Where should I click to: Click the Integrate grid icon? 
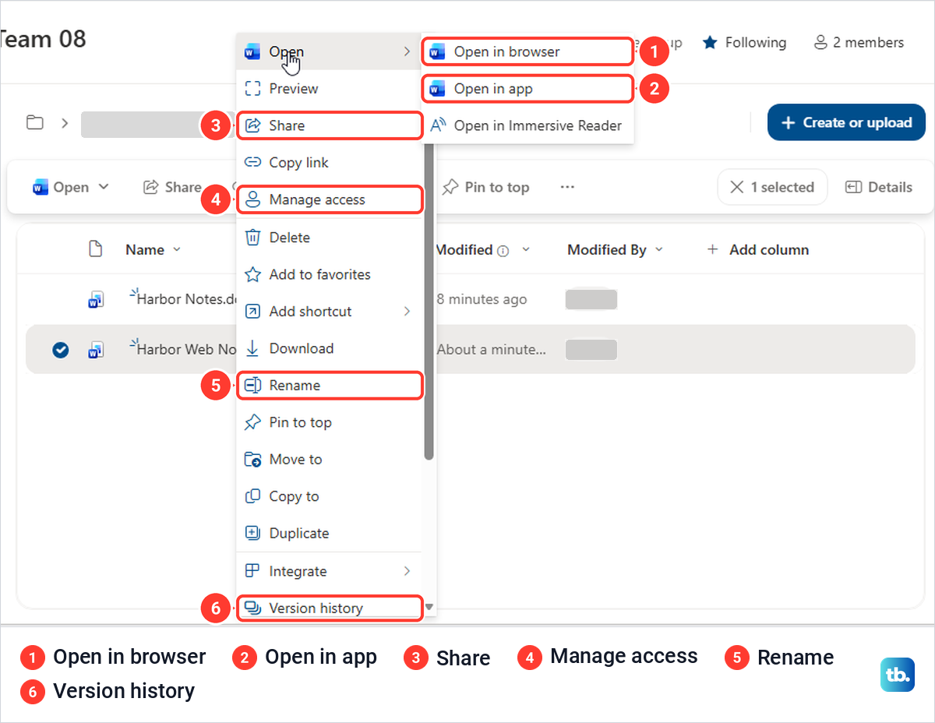[x=252, y=571]
